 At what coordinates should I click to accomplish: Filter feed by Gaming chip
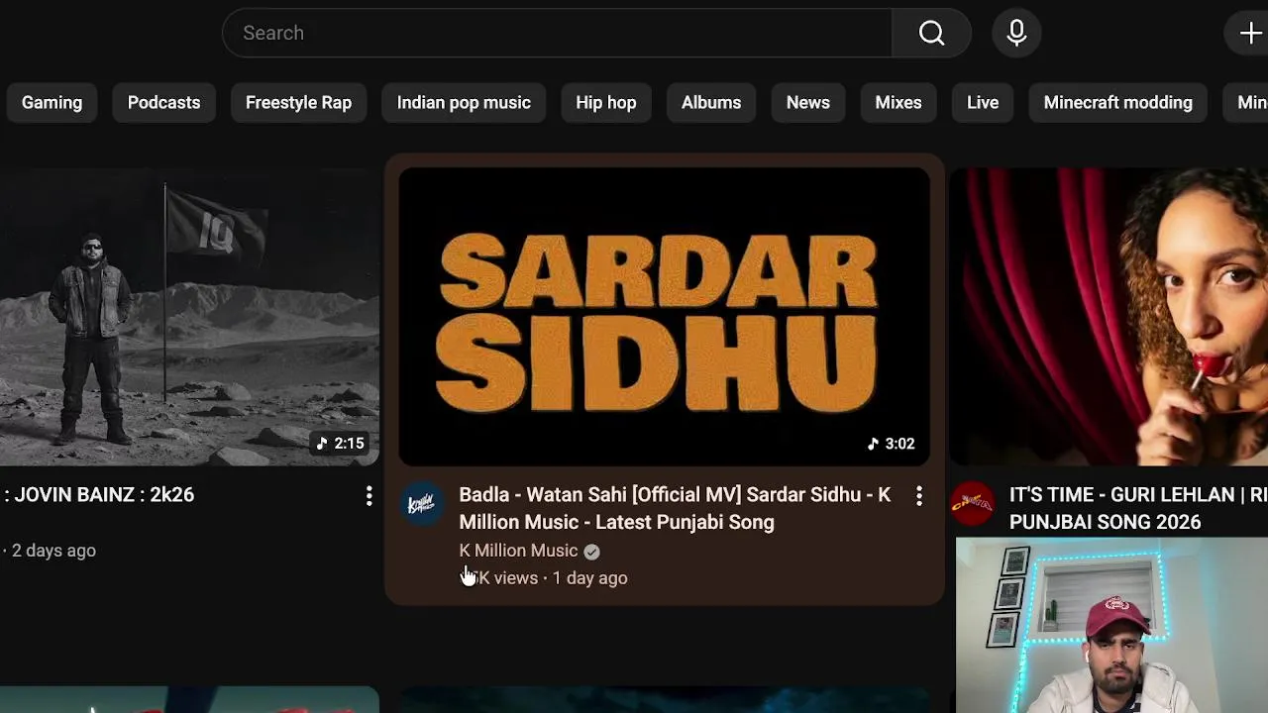(x=52, y=103)
